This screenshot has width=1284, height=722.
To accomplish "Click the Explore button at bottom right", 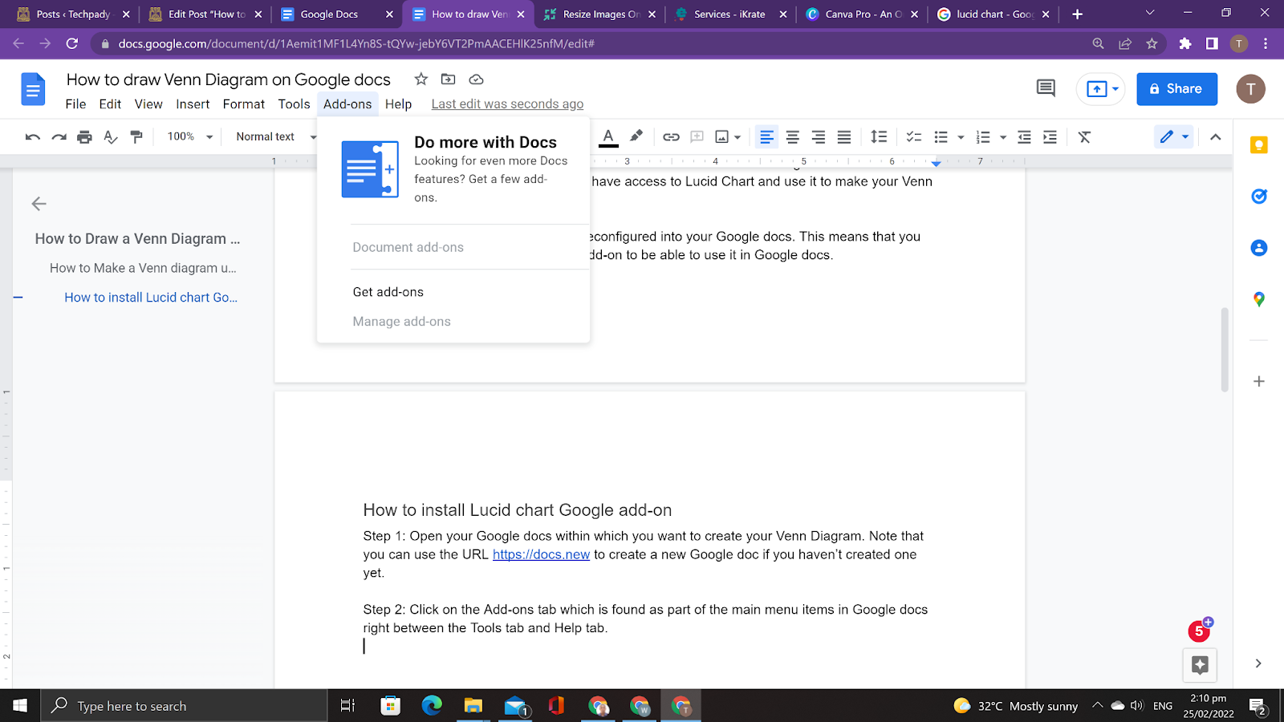I will pos(1200,664).
